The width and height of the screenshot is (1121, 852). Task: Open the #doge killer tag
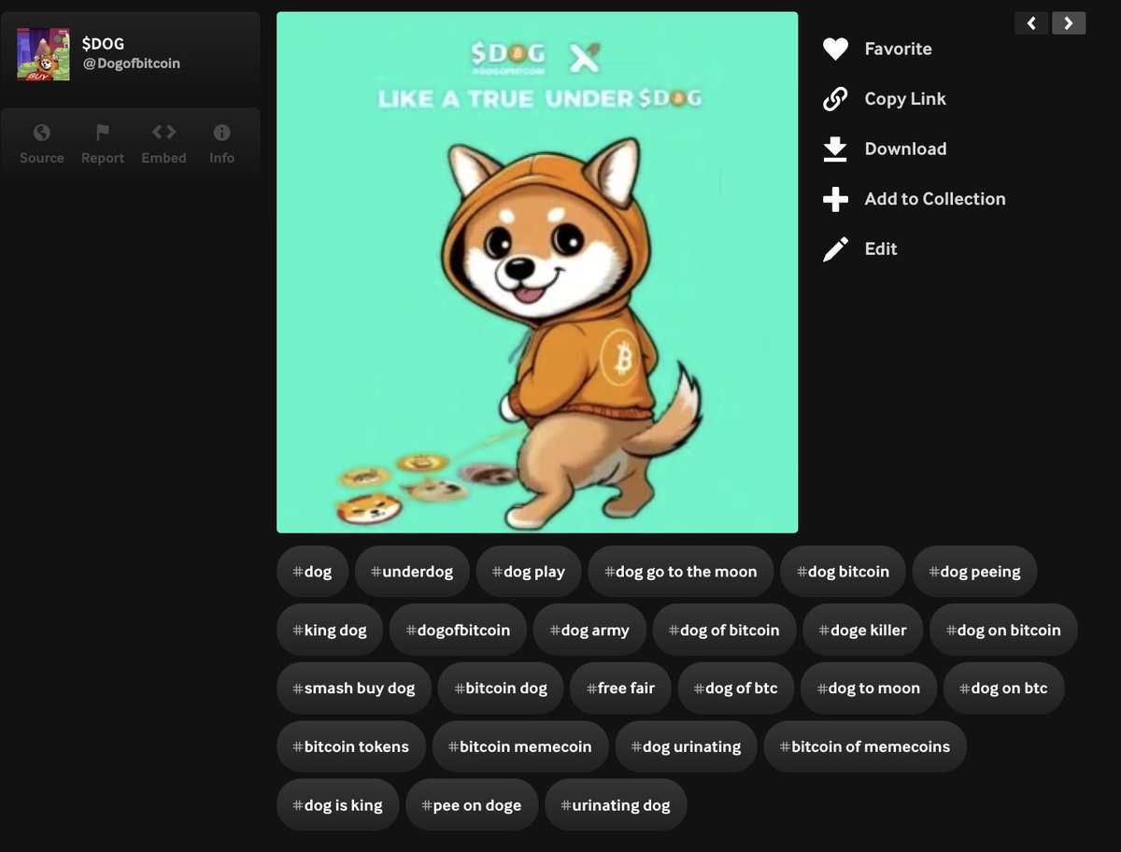tap(863, 630)
